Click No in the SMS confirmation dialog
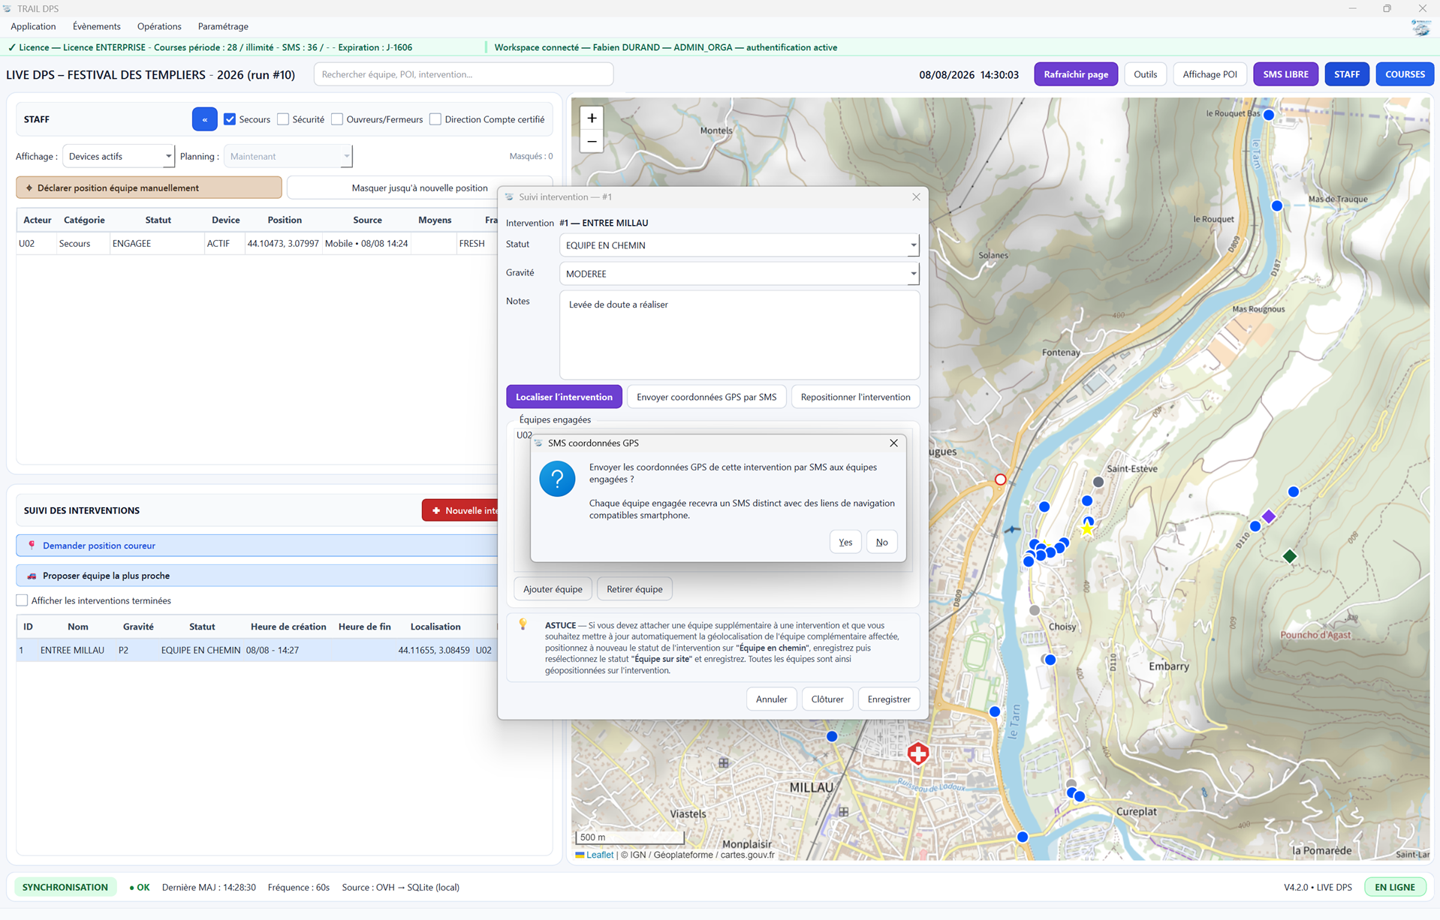This screenshot has height=920, width=1440. (881, 542)
